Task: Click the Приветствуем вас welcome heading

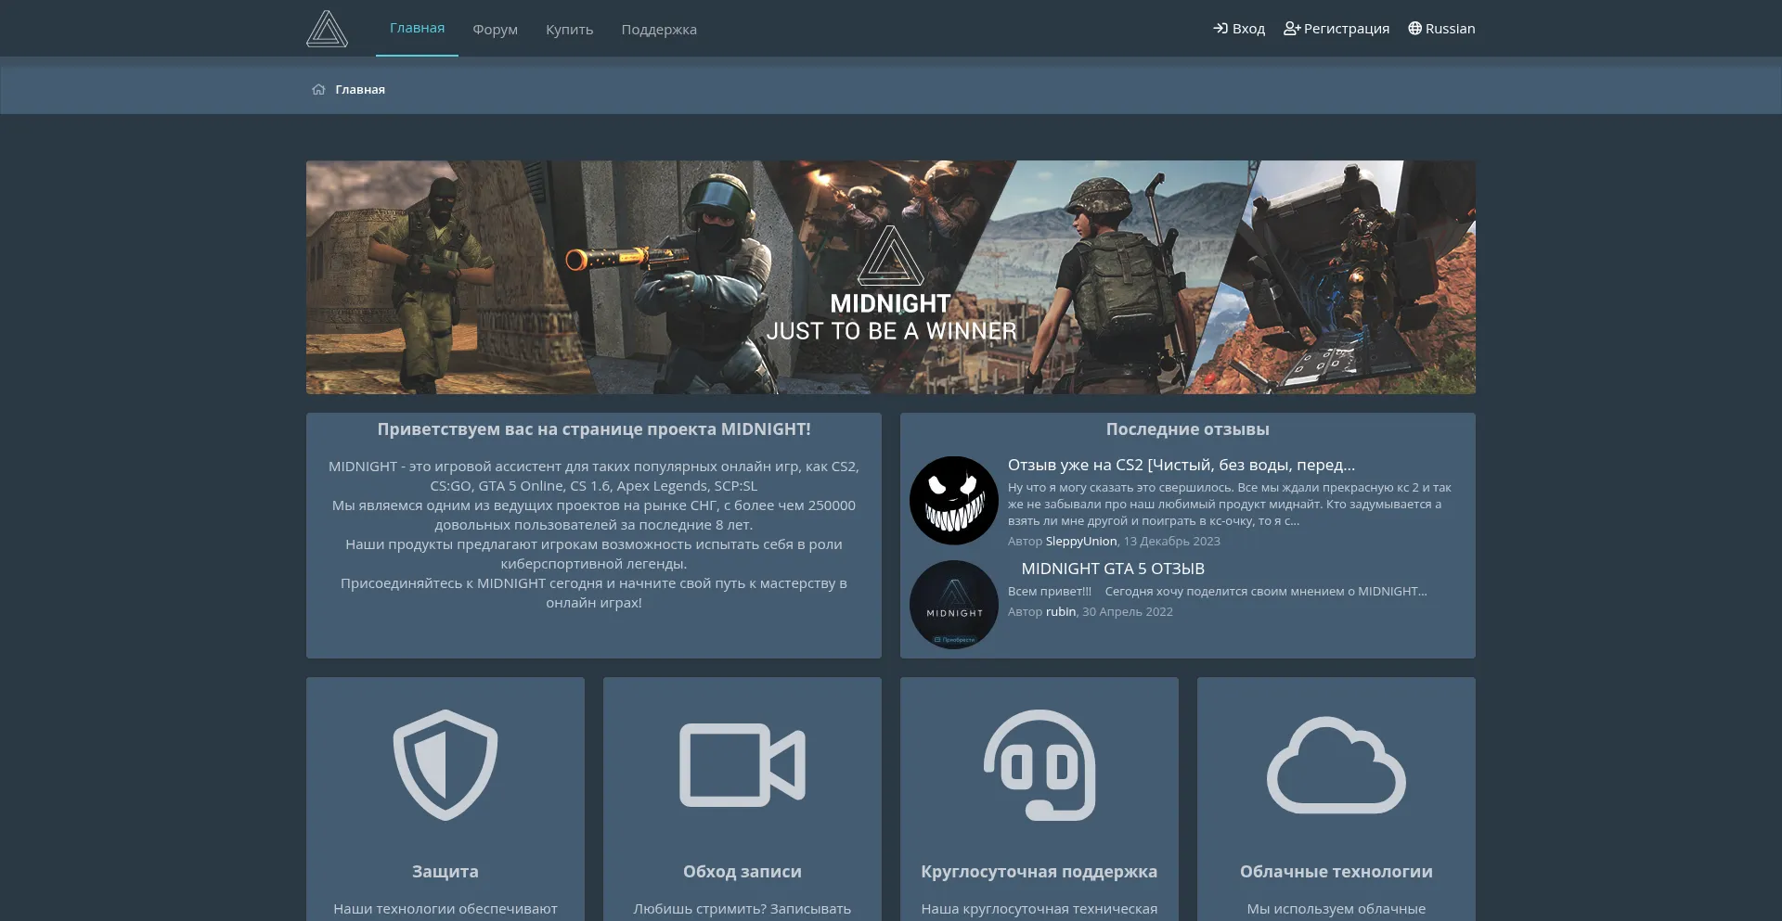Action: pyautogui.click(x=594, y=429)
